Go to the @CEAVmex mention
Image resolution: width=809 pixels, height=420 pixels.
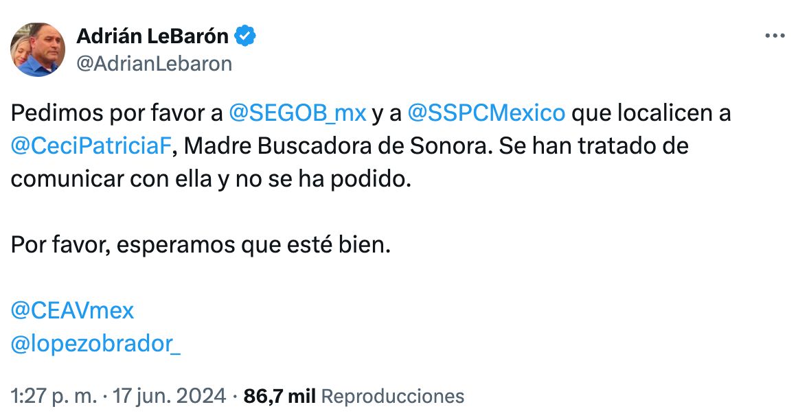pyautogui.click(x=72, y=311)
